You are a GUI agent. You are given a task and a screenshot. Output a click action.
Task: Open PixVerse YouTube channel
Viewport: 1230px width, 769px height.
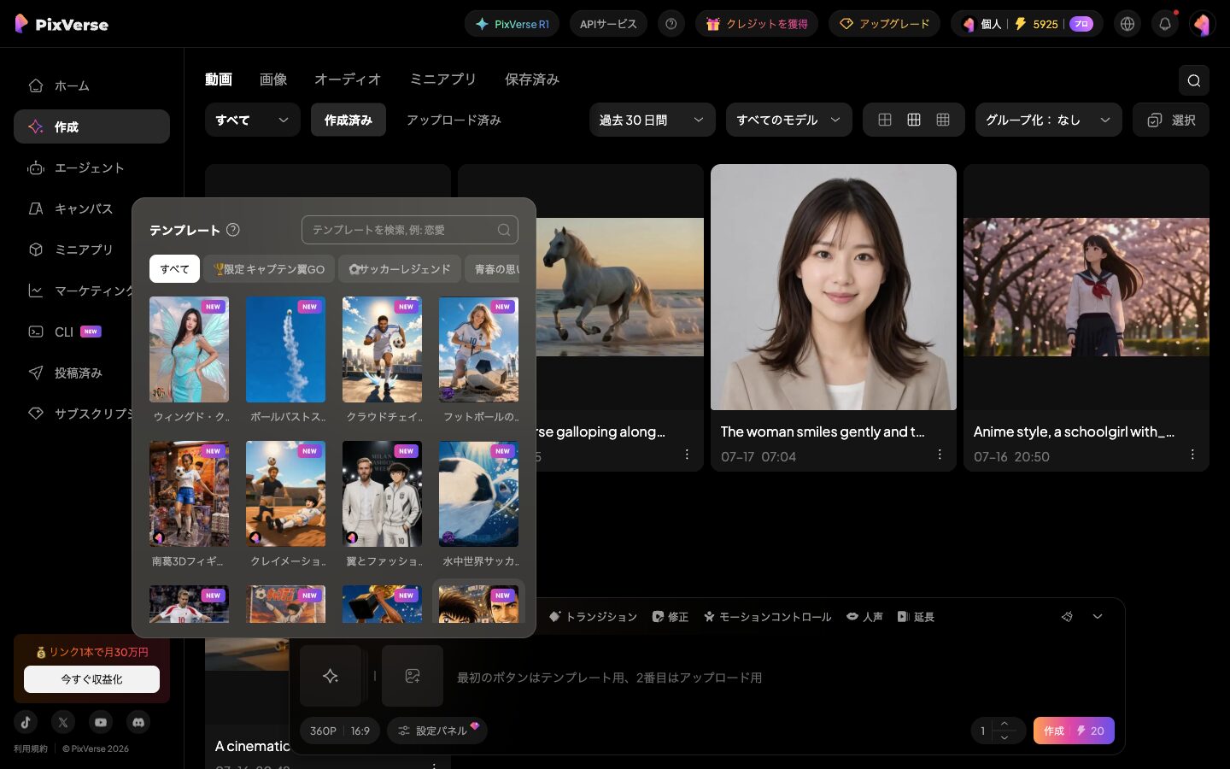point(101,722)
